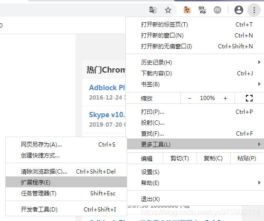Open 设置(S) menu item
The image size is (264, 221).
coord(195,172)
